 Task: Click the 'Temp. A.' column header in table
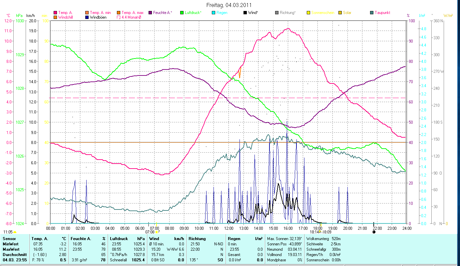(39, 239)
